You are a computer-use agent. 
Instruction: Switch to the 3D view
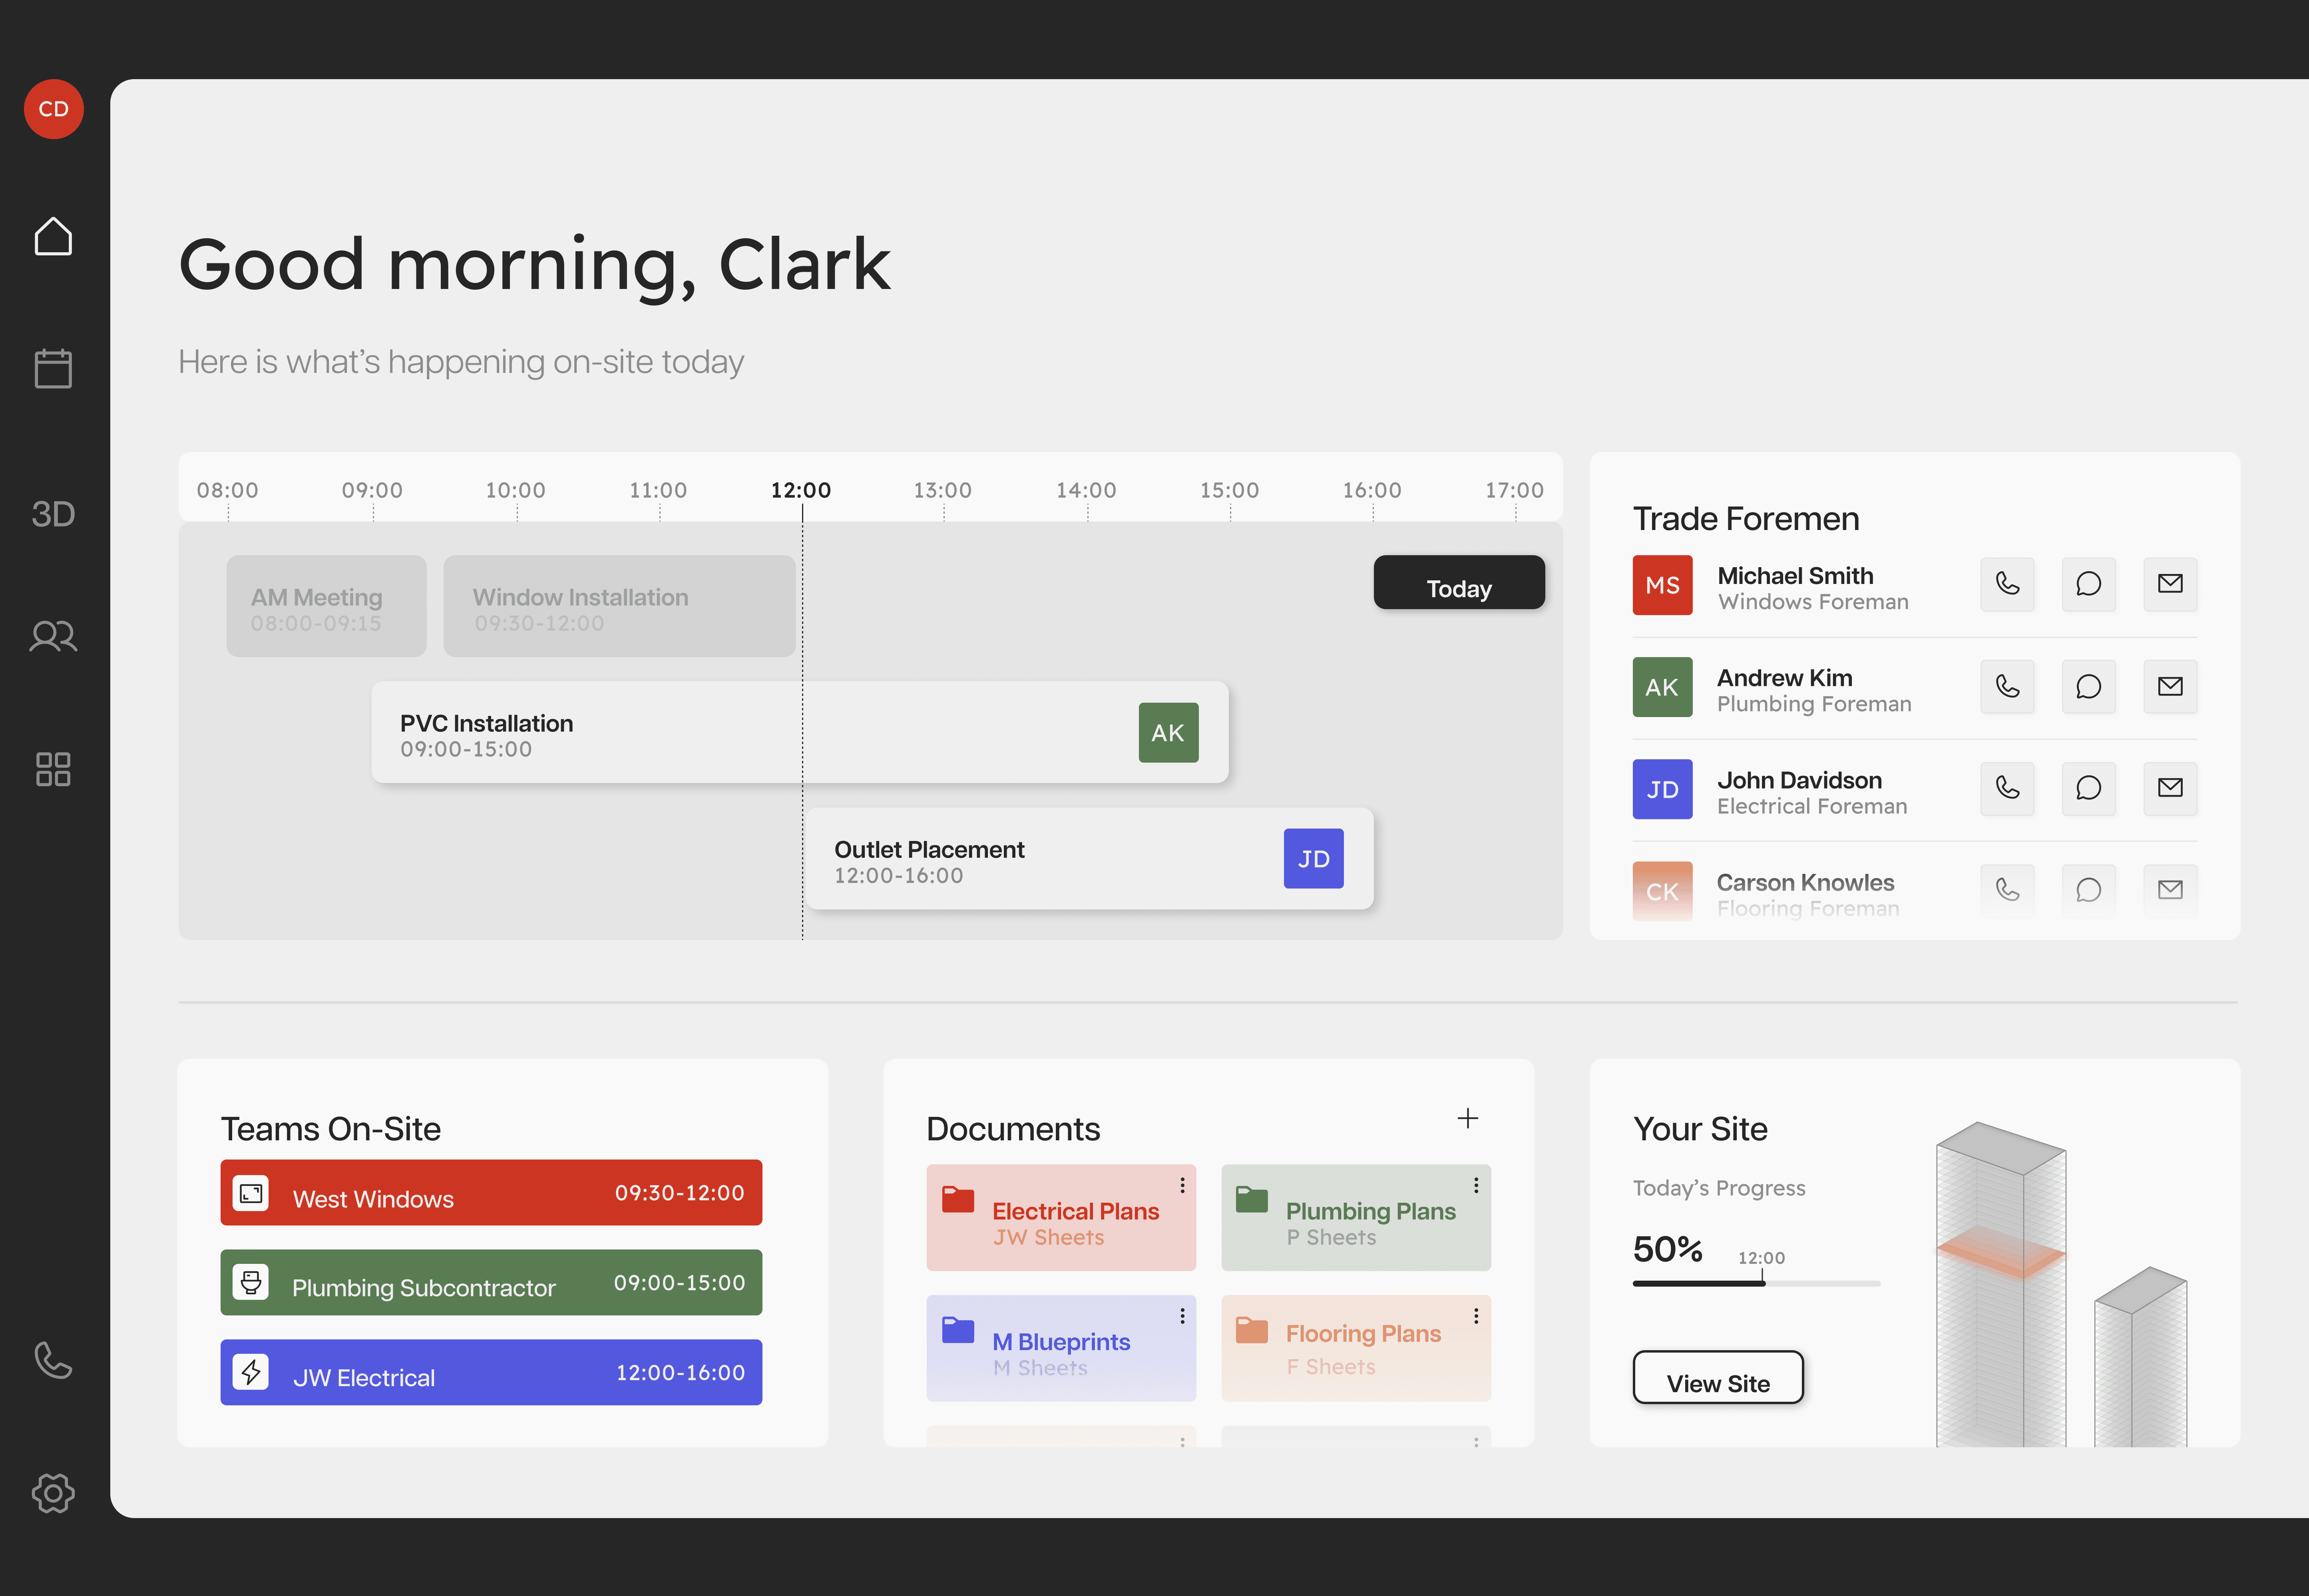[x=53, y=514]
